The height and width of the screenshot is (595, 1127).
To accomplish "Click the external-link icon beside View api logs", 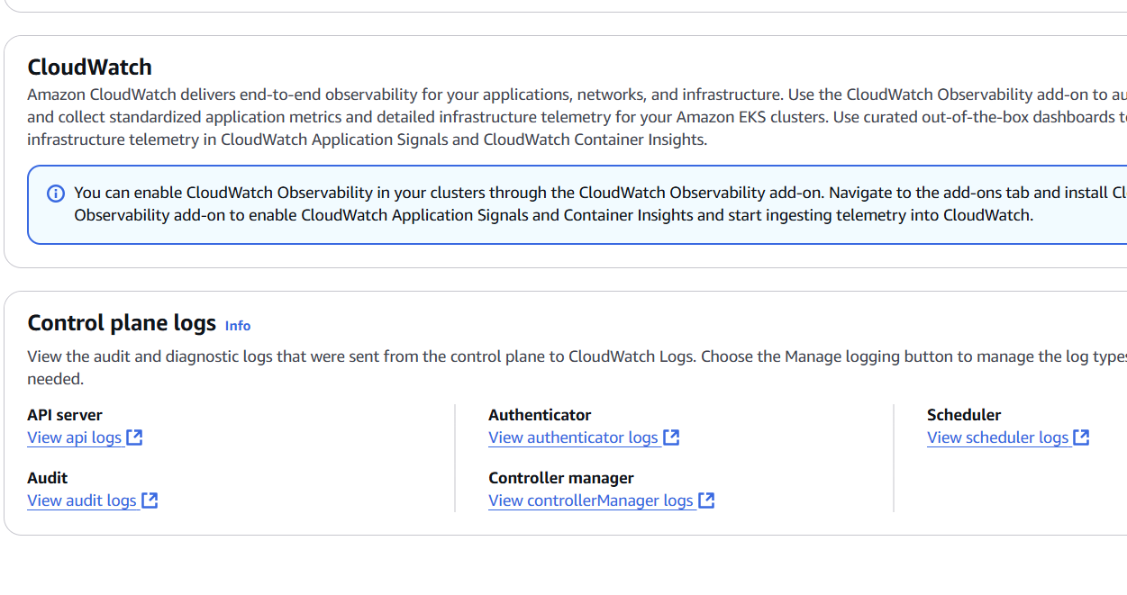I will tap(134, 437).
